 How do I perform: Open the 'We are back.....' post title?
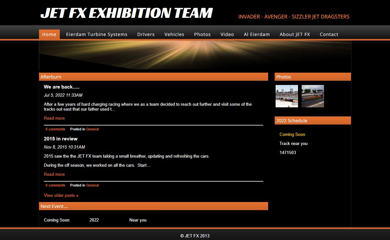pyautogui.click(x=61, y=87)
